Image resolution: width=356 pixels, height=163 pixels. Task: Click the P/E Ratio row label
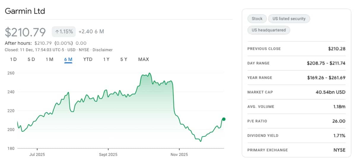click(x=257, y=121)
